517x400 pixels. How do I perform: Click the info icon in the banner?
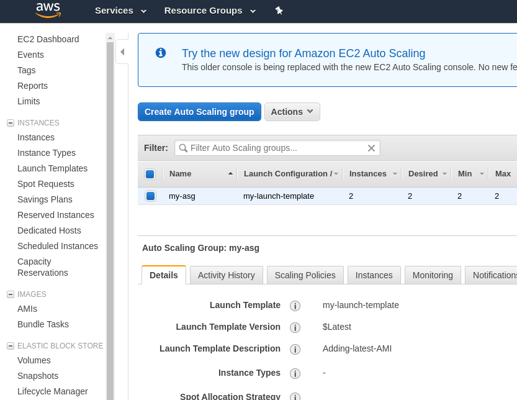pos(161,53)
